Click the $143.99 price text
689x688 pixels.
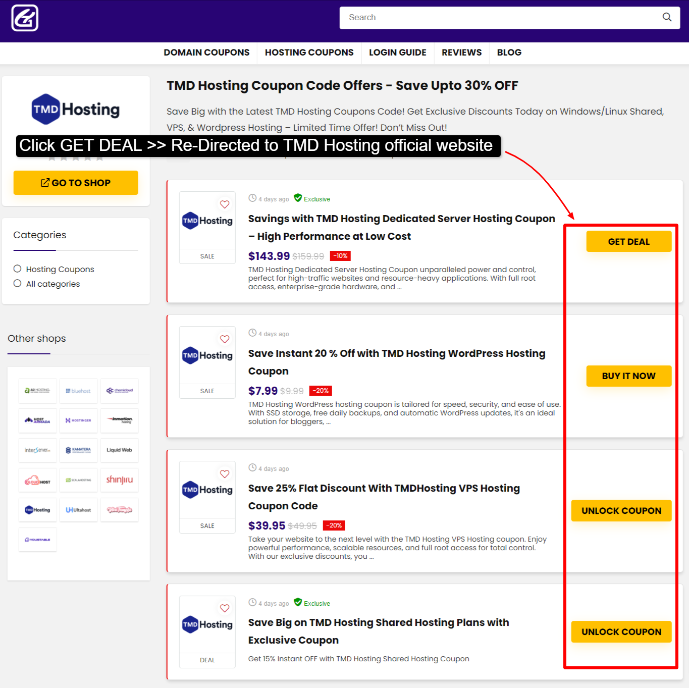pyautogui.click(x=269, y=256)
